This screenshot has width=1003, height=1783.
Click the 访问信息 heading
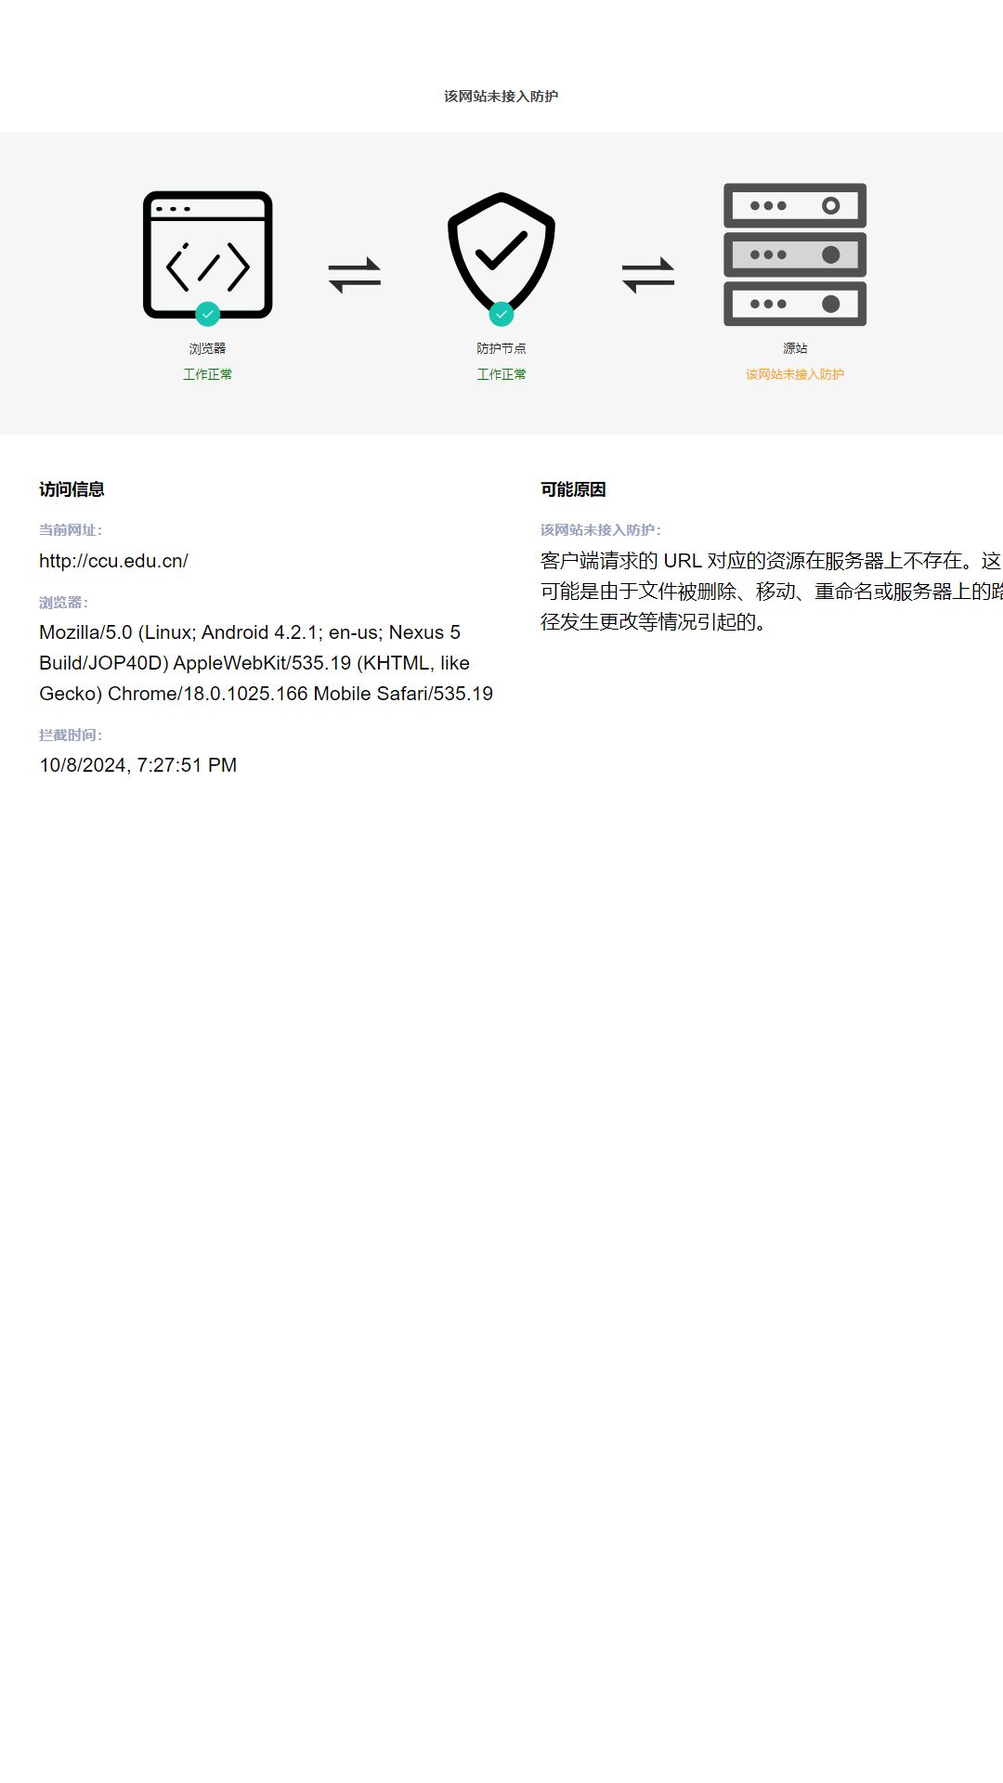[72, 489]
